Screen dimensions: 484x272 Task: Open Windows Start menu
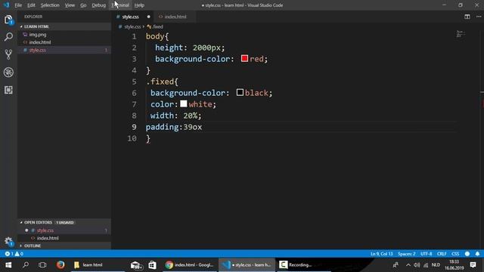pos(8,265)
